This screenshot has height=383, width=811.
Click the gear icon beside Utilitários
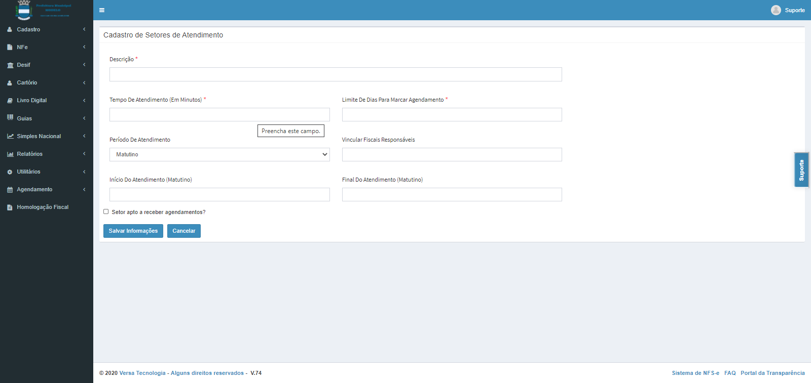pyautogui.click(x=10, y=172)
